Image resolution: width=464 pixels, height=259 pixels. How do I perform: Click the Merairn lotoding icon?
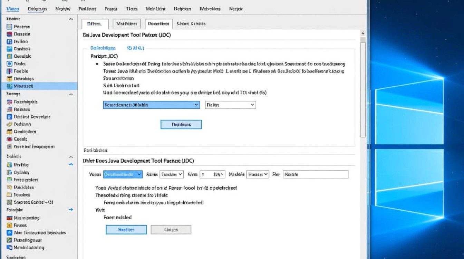point(9,248)
